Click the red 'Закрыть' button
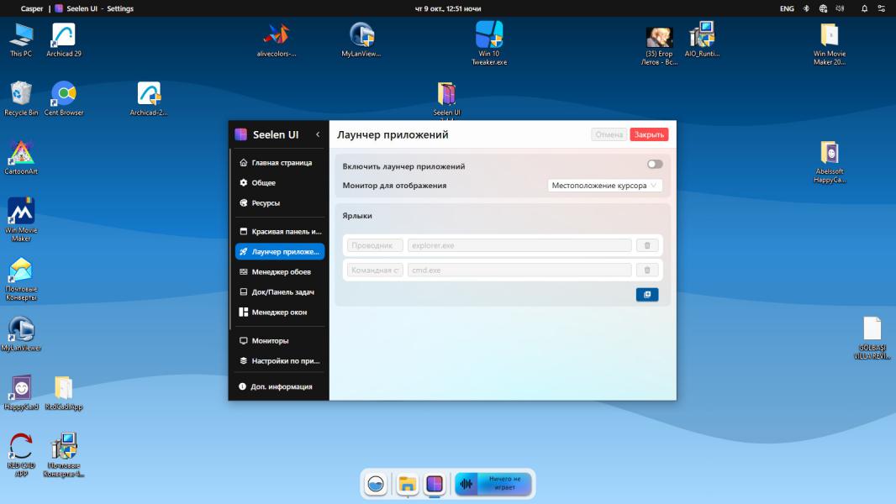Screen dimensions: 896x504 [x=649, y=134]
